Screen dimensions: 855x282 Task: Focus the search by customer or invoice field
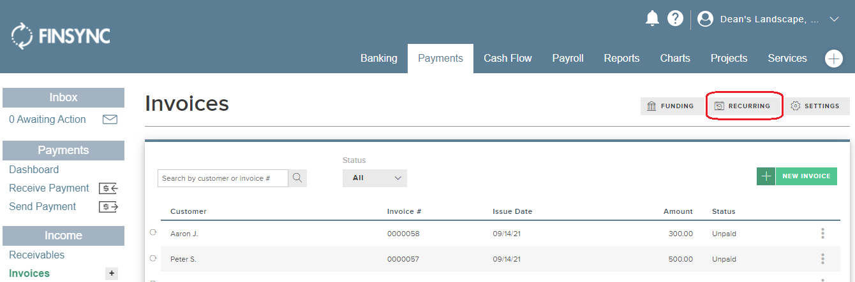[x=223, y=178]
